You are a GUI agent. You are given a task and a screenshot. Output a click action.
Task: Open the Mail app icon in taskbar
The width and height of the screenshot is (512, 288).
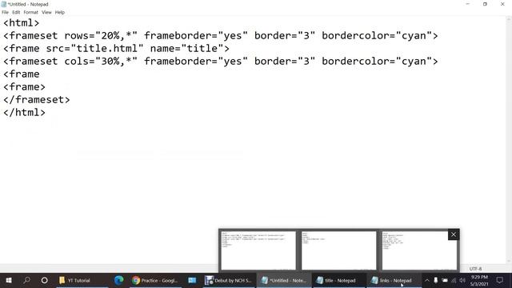pyautogui.click(x=192, y=280)
